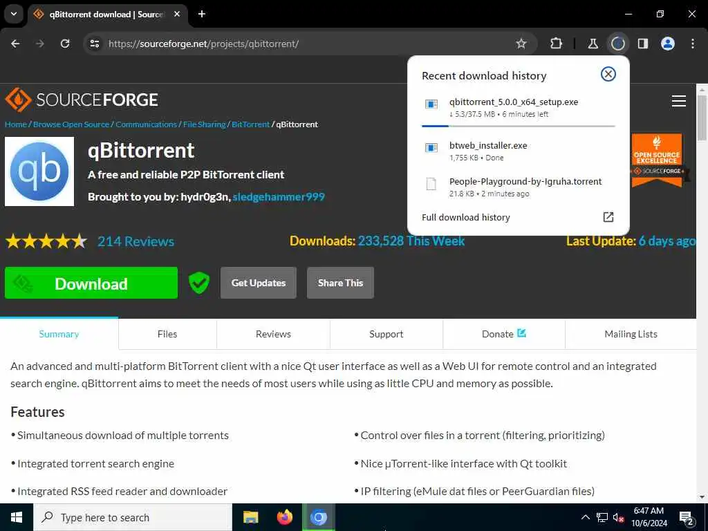This screenshot has height=531, width=708.
Task: Click the SourceForge logo
Action: [x=82, y=100]
